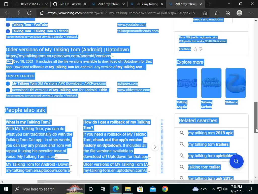The image size is (258, 194).
Task: Click the browser address bar URL
Action: [x=123, y=13]
